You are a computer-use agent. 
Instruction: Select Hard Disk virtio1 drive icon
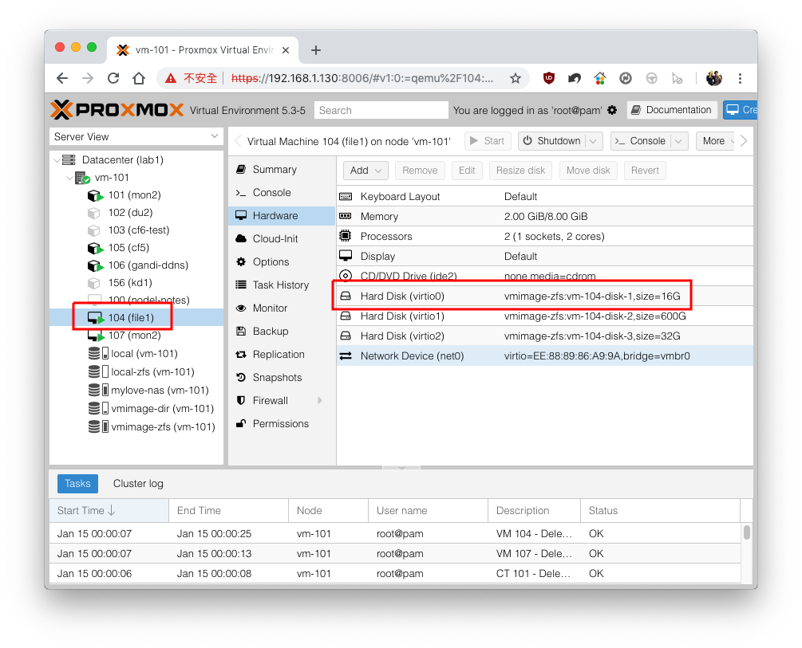[x=346, y=316]
